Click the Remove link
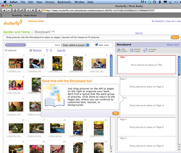Screen dimensions: 181x153 37,50
